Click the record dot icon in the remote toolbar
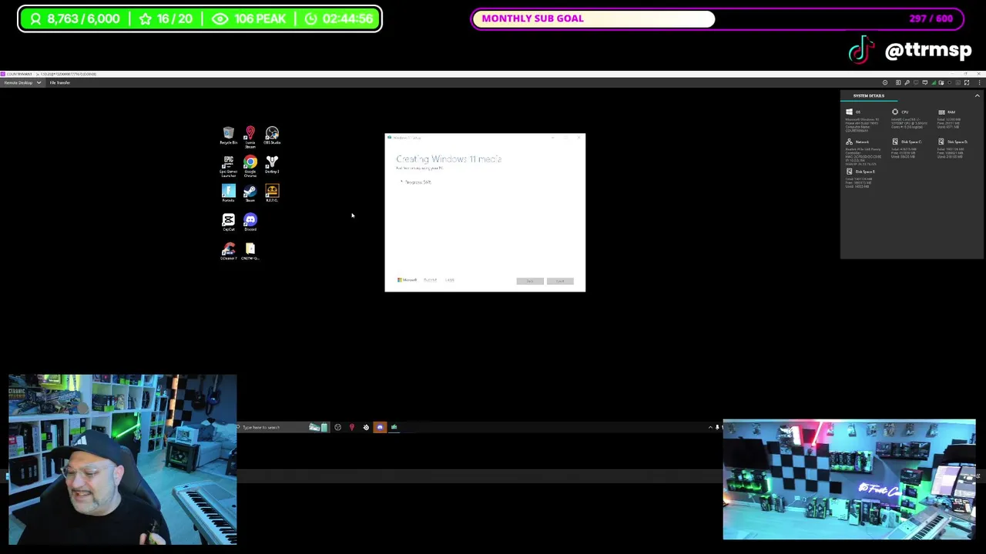Screen dimensions: 986x554 click(x=950, y=82)
